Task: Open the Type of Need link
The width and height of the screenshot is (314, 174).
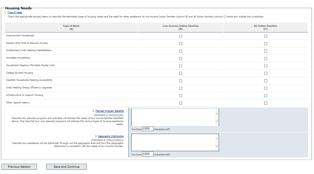Action: coord(15,12)
